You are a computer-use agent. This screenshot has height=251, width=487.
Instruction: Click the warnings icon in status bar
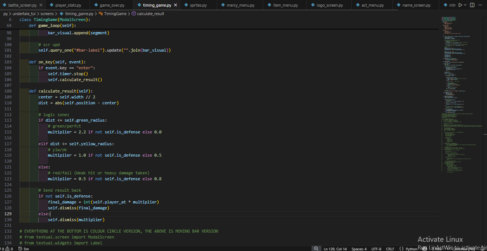[x=7, y=249]
